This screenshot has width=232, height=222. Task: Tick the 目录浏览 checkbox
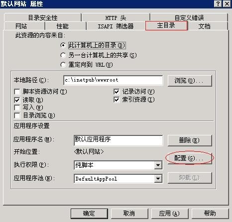17,115
